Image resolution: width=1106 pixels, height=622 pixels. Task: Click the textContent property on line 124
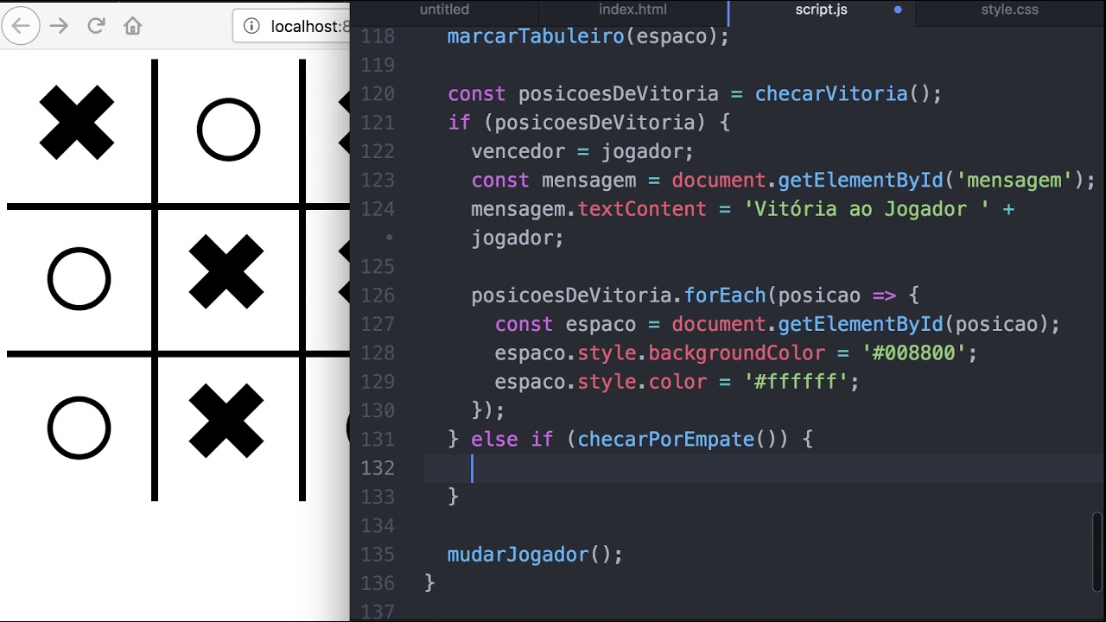pyautogui.click(x=642, y=209)
